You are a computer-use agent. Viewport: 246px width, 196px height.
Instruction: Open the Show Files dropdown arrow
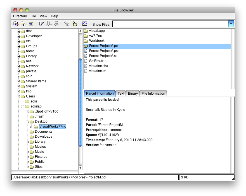231,24
